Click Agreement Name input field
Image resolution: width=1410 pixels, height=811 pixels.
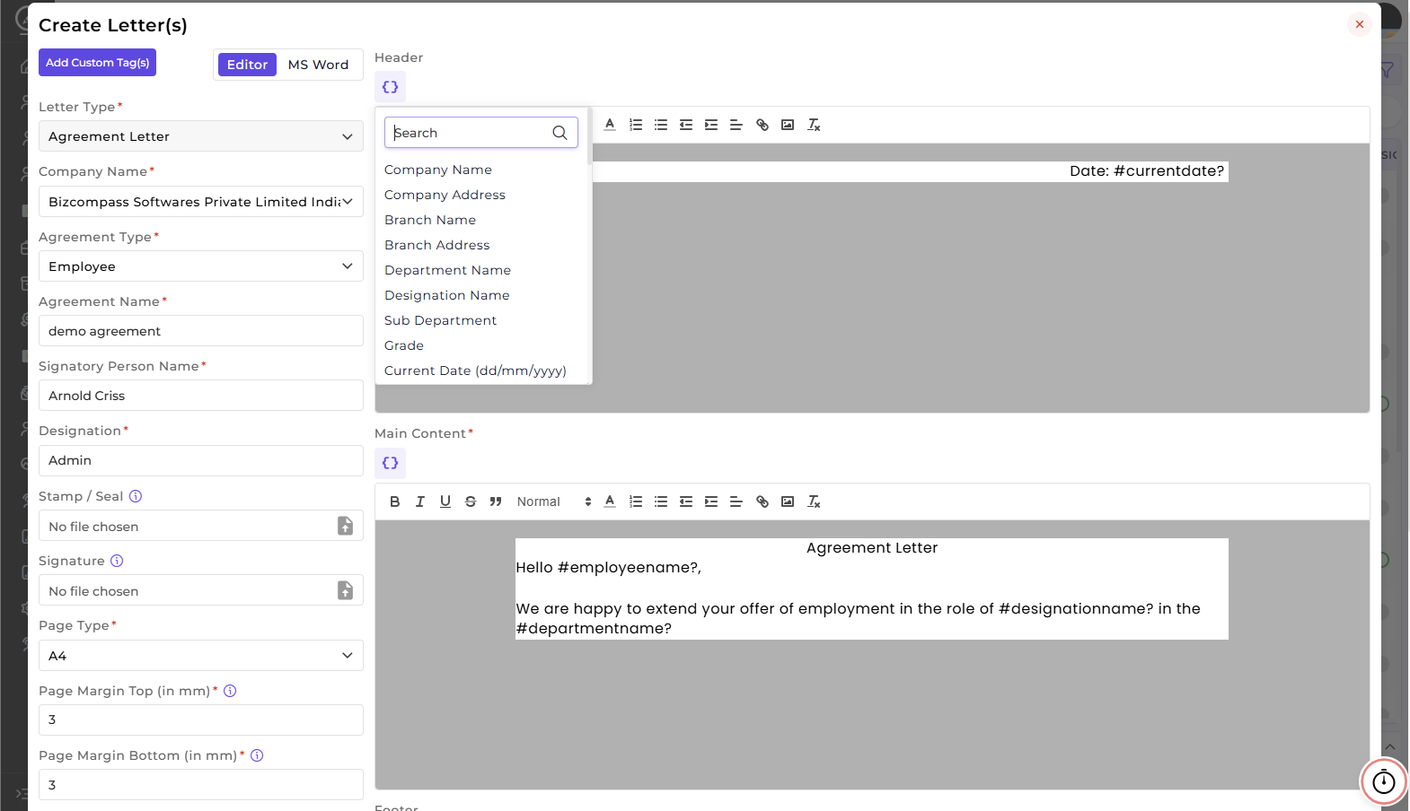[201, 331]
